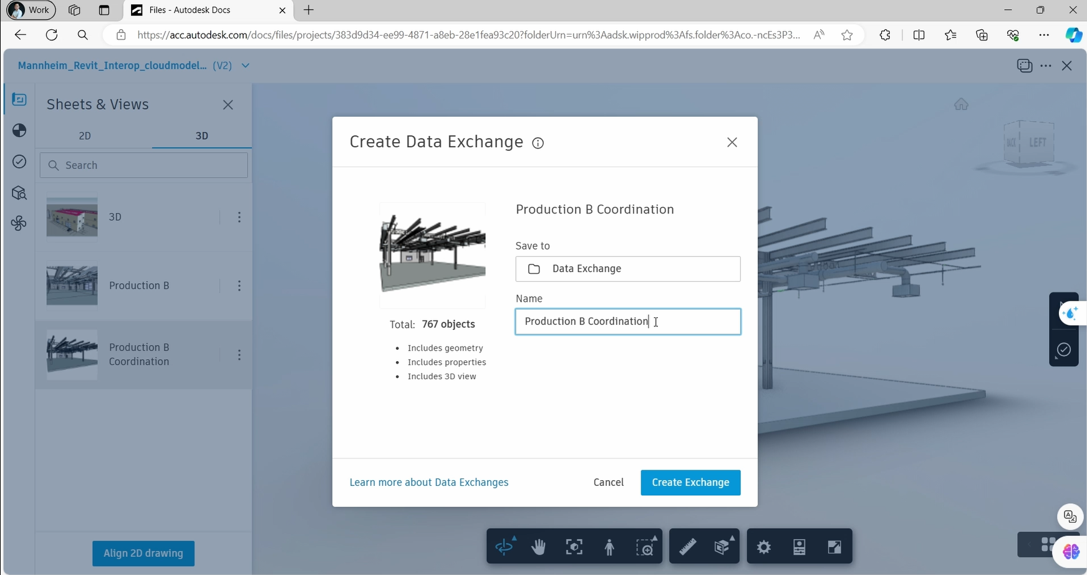Select the Orbit tool in viewer toolbar

(x=506, y=547)
